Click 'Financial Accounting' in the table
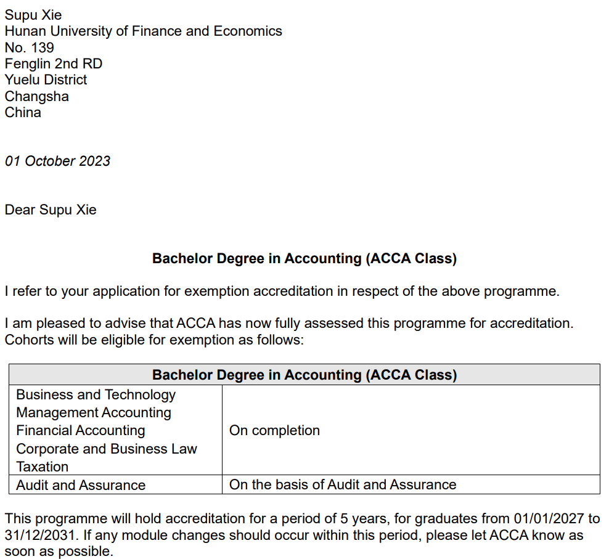The image size is (609, 559). click(x=81, y=430)
